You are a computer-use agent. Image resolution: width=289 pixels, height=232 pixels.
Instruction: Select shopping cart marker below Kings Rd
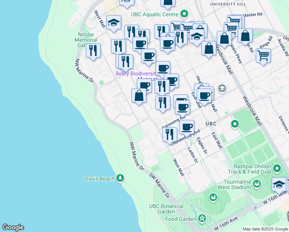click(263, 56)
